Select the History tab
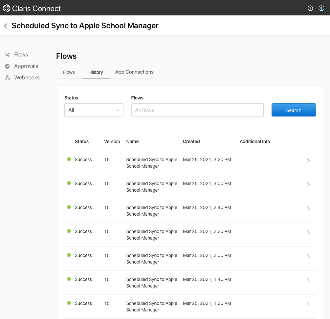330x319 pixels. pos(96,72)
